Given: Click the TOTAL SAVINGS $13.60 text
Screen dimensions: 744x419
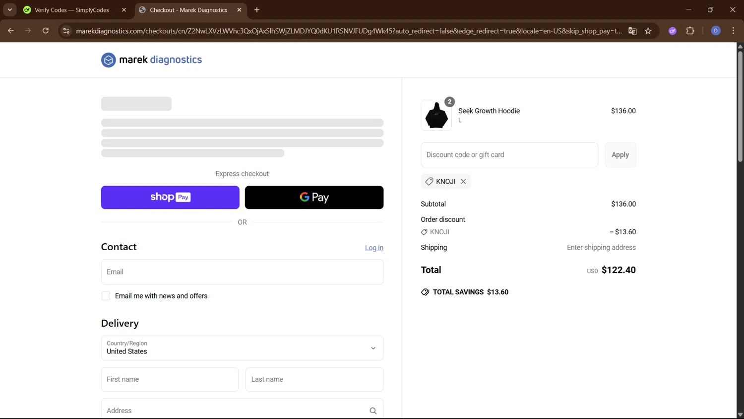Looking at the screenshot, I should [x=470, y=292].
